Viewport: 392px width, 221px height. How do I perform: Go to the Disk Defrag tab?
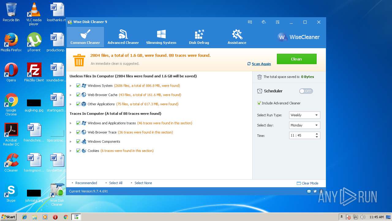(x=199, y=37)
